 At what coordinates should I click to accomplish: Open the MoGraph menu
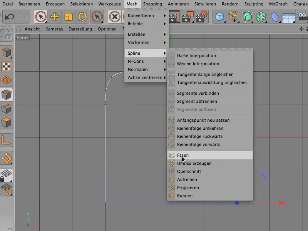coord(278,4)
